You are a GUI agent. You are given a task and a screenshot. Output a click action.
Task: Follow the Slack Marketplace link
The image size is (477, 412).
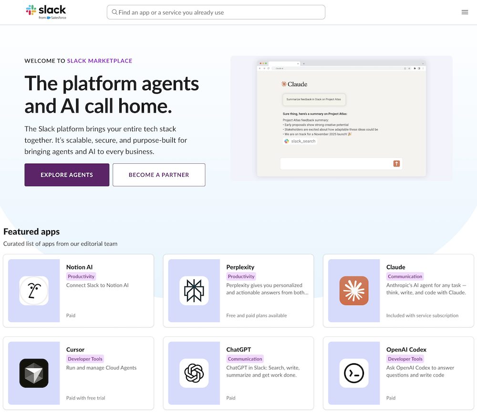click(x=100, y=61)
